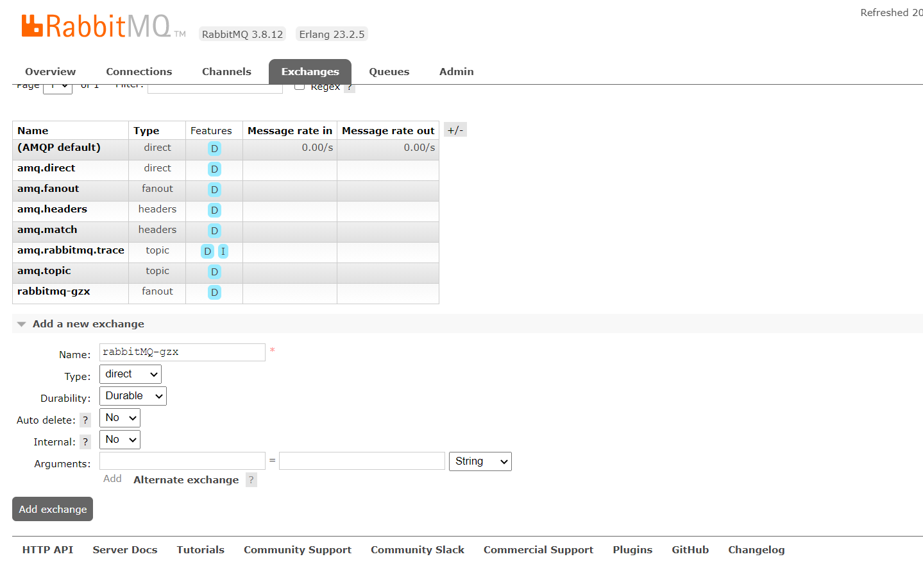
Task: Open the Alternate exchange help question mark
Action: pyautogui.click(x=251, y=479)
